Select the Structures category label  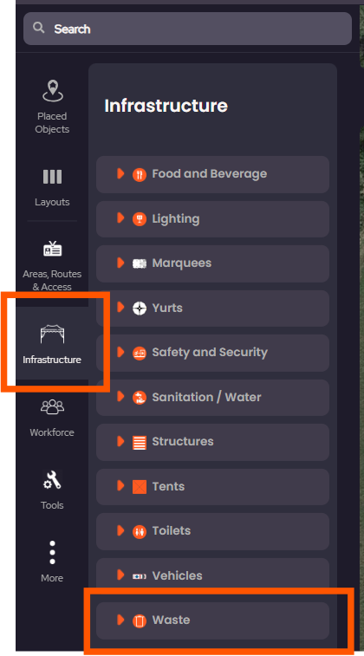click(x=183, y=441)
